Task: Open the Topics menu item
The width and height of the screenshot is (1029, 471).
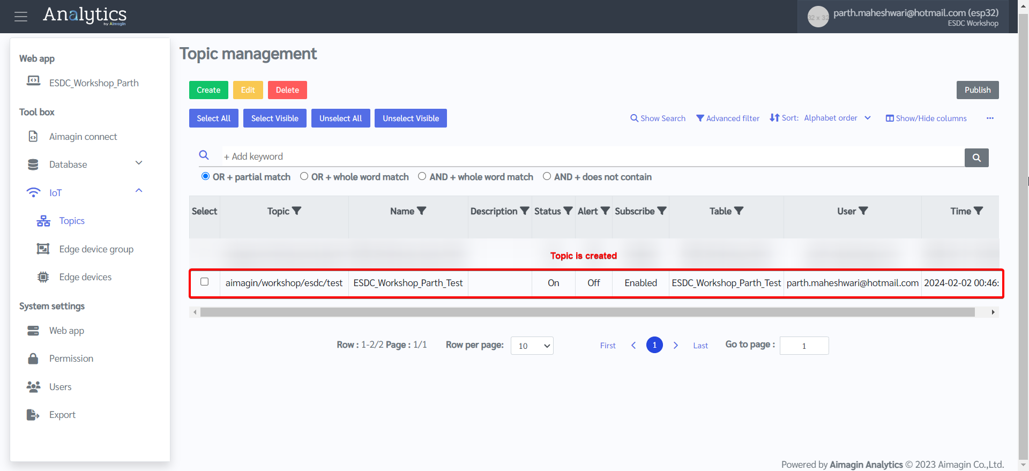Action: 72,221
